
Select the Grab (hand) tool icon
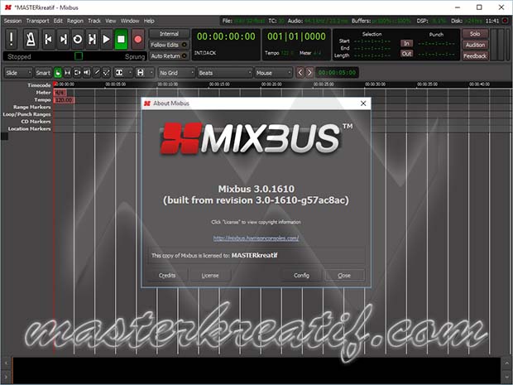58,73
